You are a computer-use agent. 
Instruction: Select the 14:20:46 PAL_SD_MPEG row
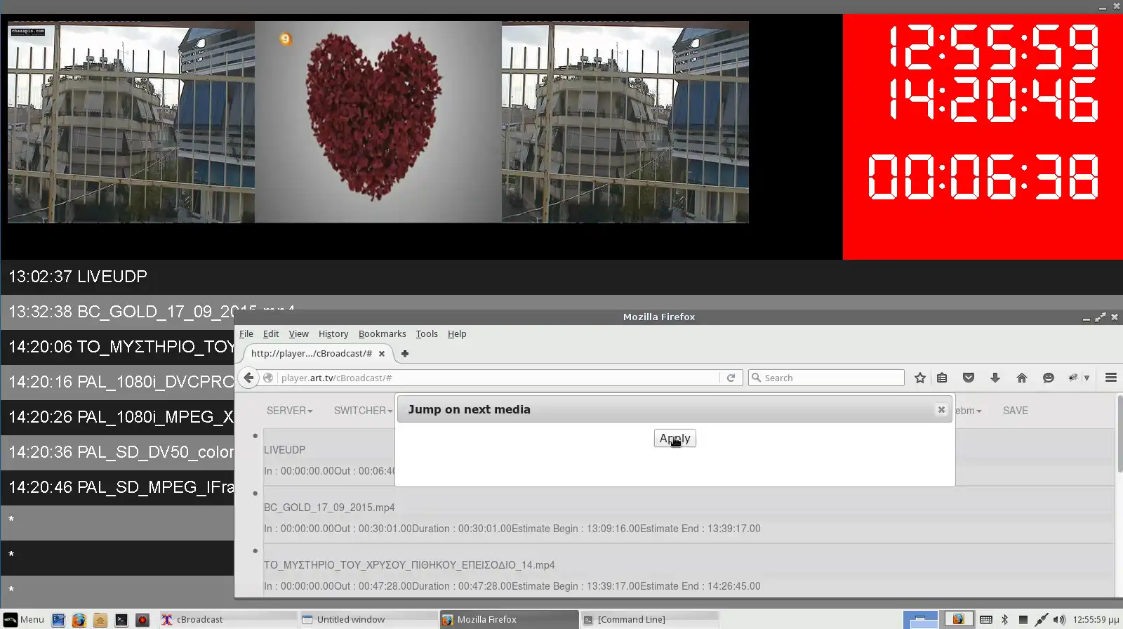(x=117, y=487)
